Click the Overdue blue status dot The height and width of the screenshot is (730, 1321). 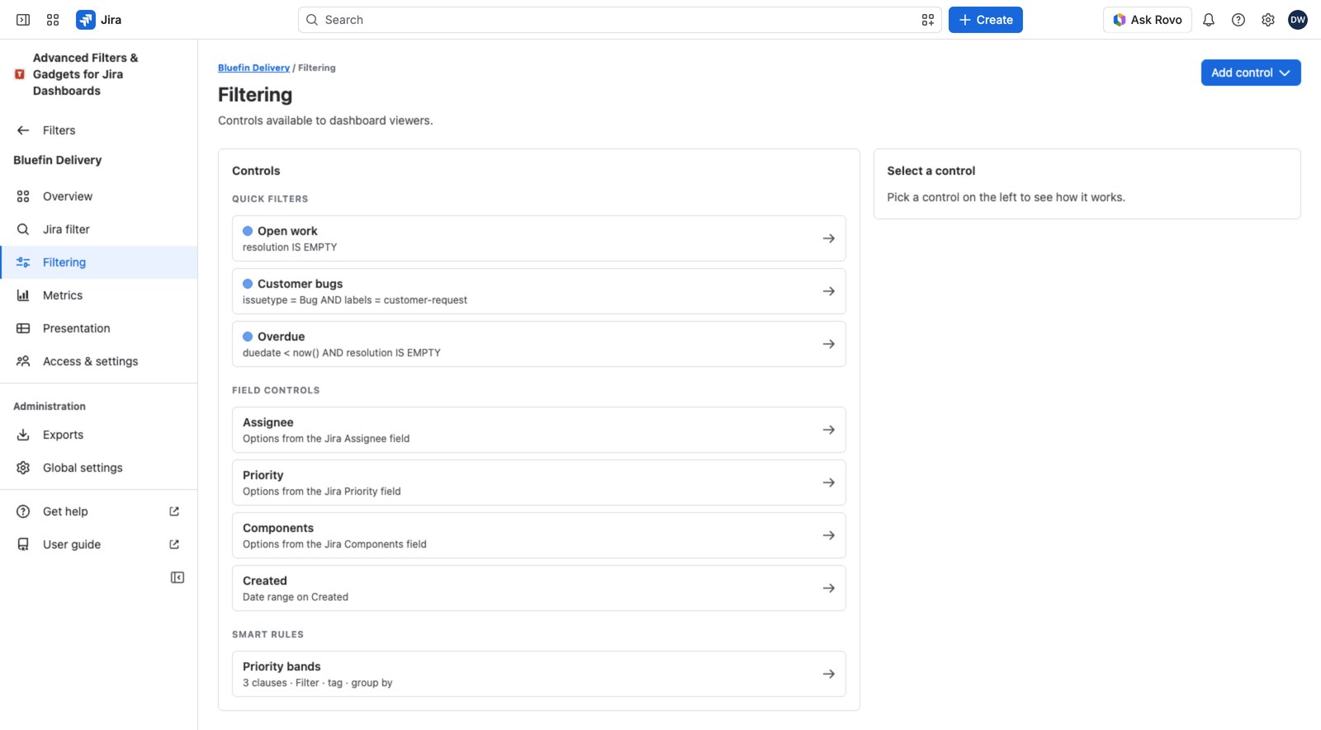248,337
